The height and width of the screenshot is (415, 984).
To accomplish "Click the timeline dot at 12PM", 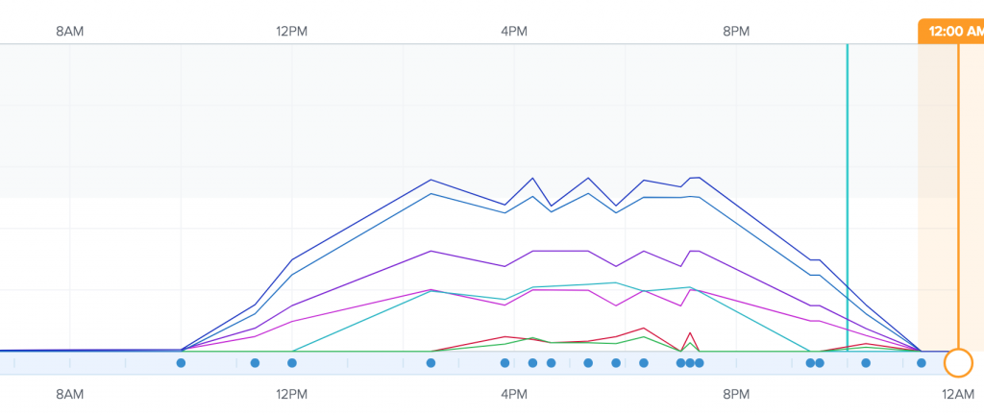I will pyautogui.click(x=292, y=363).
